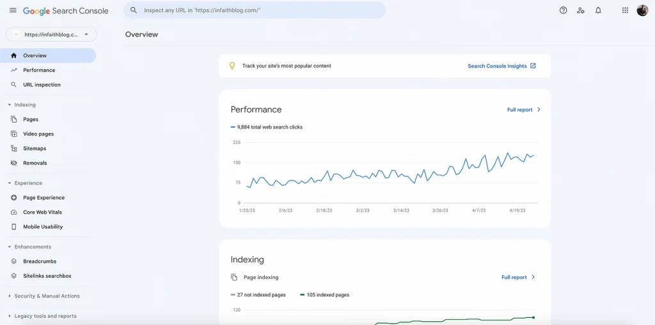Click 'Track your site's most popular content'
655x325 pixels.
point(287,66)
